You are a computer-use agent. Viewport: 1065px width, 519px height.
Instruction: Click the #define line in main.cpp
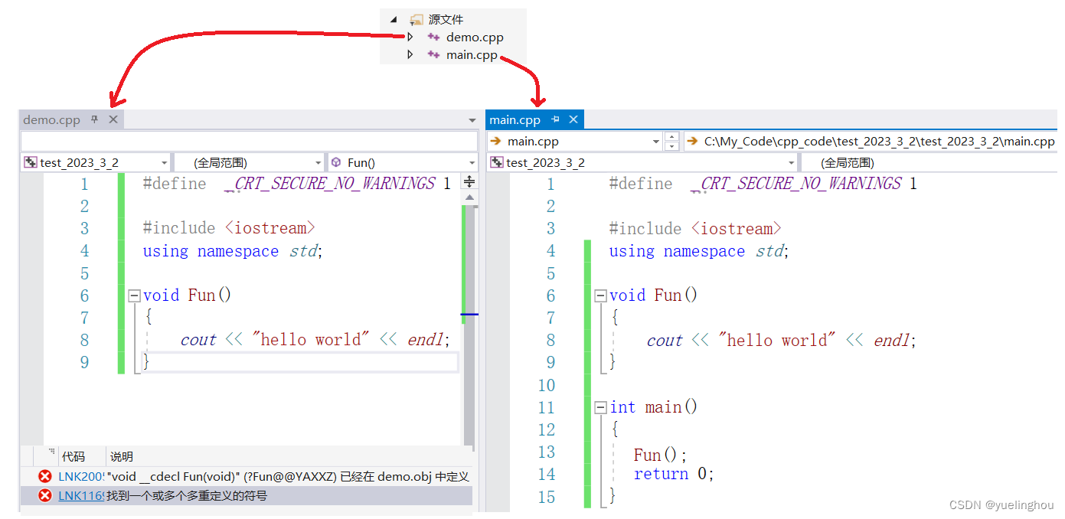pos(763,184)
